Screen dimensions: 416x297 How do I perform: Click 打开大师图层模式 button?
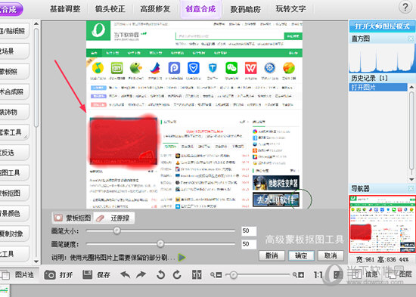[x=382, y=26]
